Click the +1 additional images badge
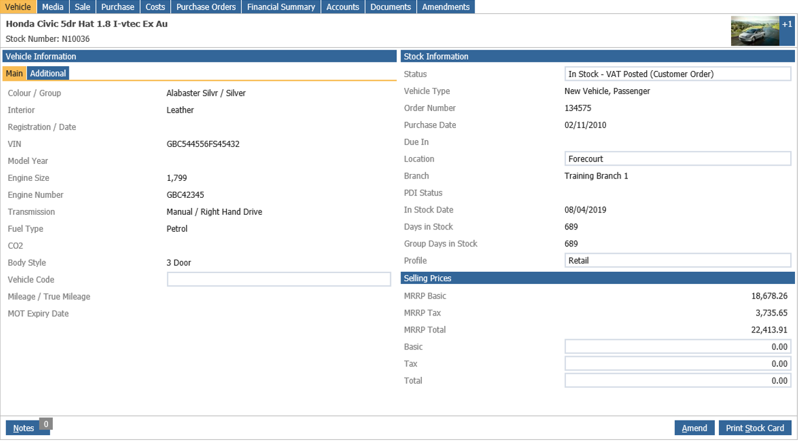Screen dimensions: 798x443 787,25
